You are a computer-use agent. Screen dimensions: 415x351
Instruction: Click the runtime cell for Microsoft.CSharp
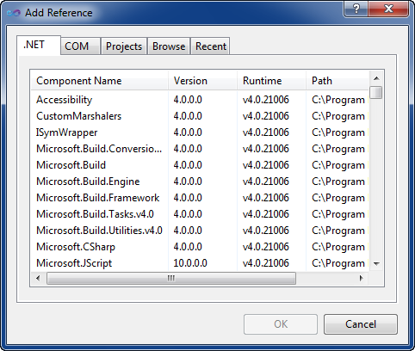pos(266,247)
